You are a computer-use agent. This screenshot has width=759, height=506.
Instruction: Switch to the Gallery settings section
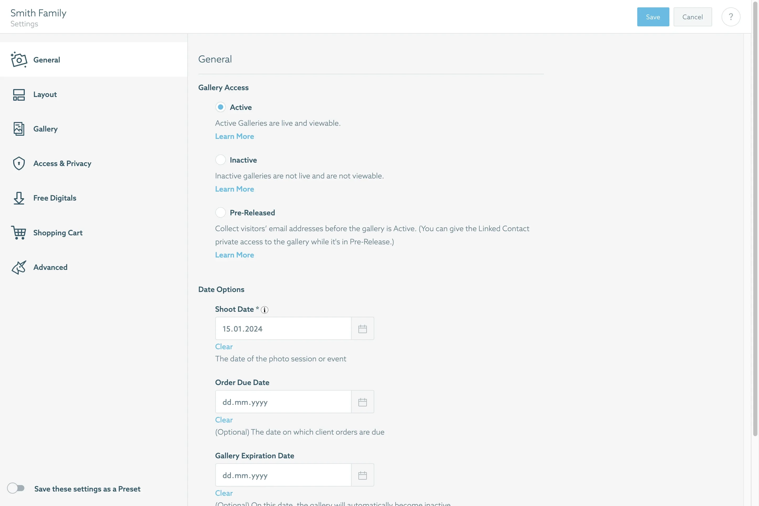tap(45, 129)
